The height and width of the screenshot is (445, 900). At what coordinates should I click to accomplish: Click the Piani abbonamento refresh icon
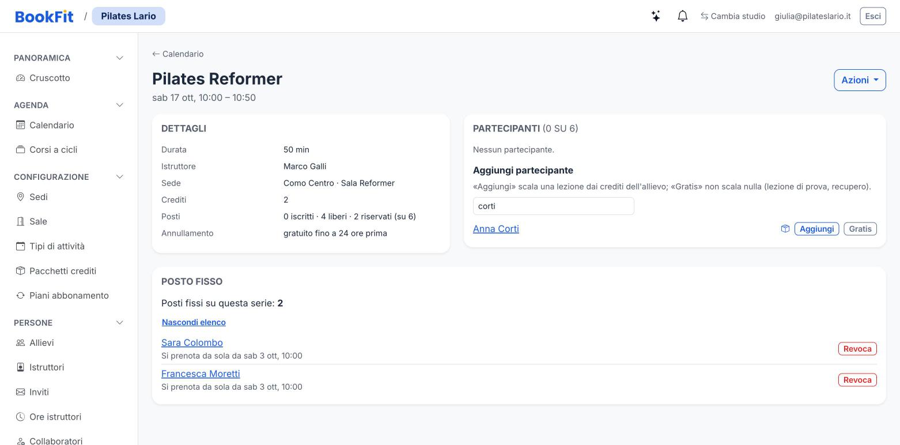pos(20,296)
